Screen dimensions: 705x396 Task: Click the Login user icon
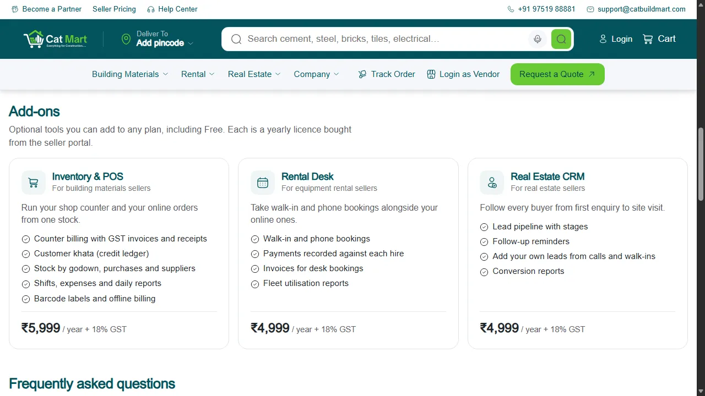coord(603,39)
